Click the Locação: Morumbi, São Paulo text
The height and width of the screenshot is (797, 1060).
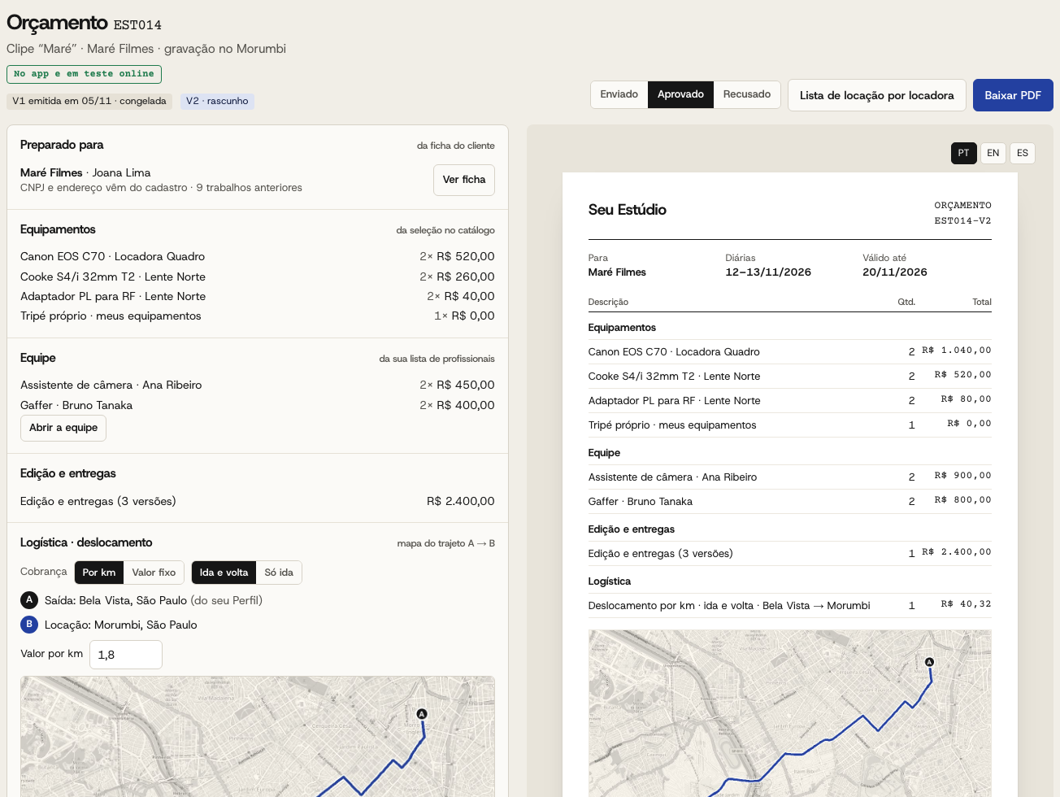pos(121,625)
